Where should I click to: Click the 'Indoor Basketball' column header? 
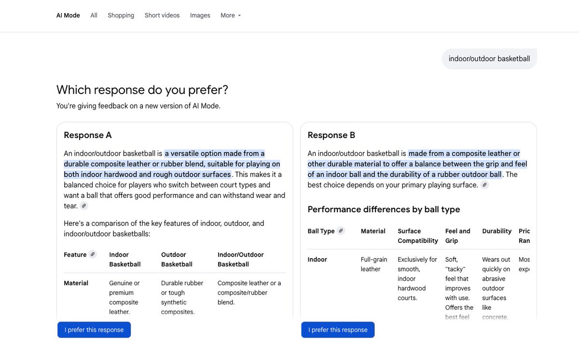[x=125, y=259]
